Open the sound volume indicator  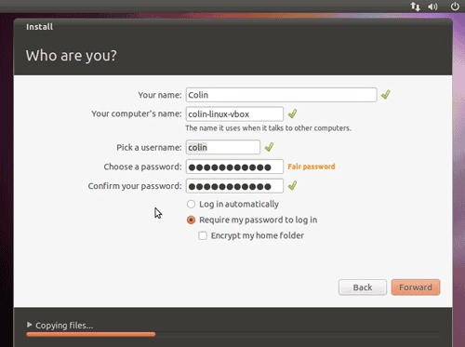point(432,7)
